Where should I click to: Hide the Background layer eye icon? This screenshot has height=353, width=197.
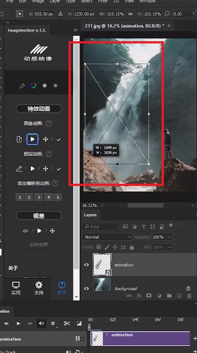pyautogui.click(x=86, y=289)
